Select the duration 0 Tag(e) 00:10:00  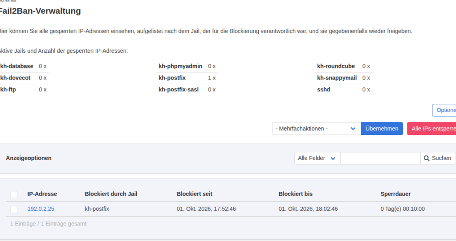coord(403,209)
